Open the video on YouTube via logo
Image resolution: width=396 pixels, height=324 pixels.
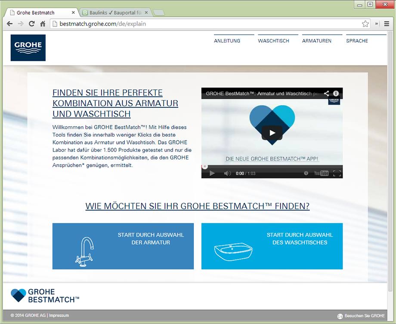[x=321, y=173]
